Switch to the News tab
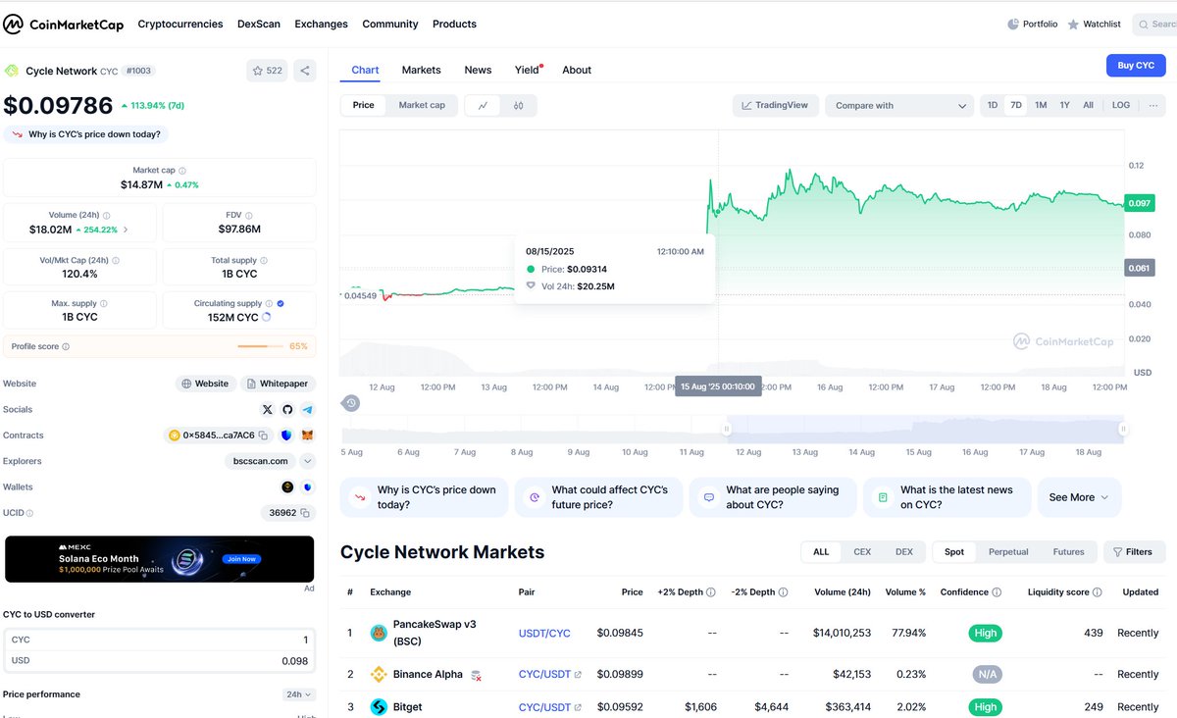1177x718 pixels. point(478,70)
